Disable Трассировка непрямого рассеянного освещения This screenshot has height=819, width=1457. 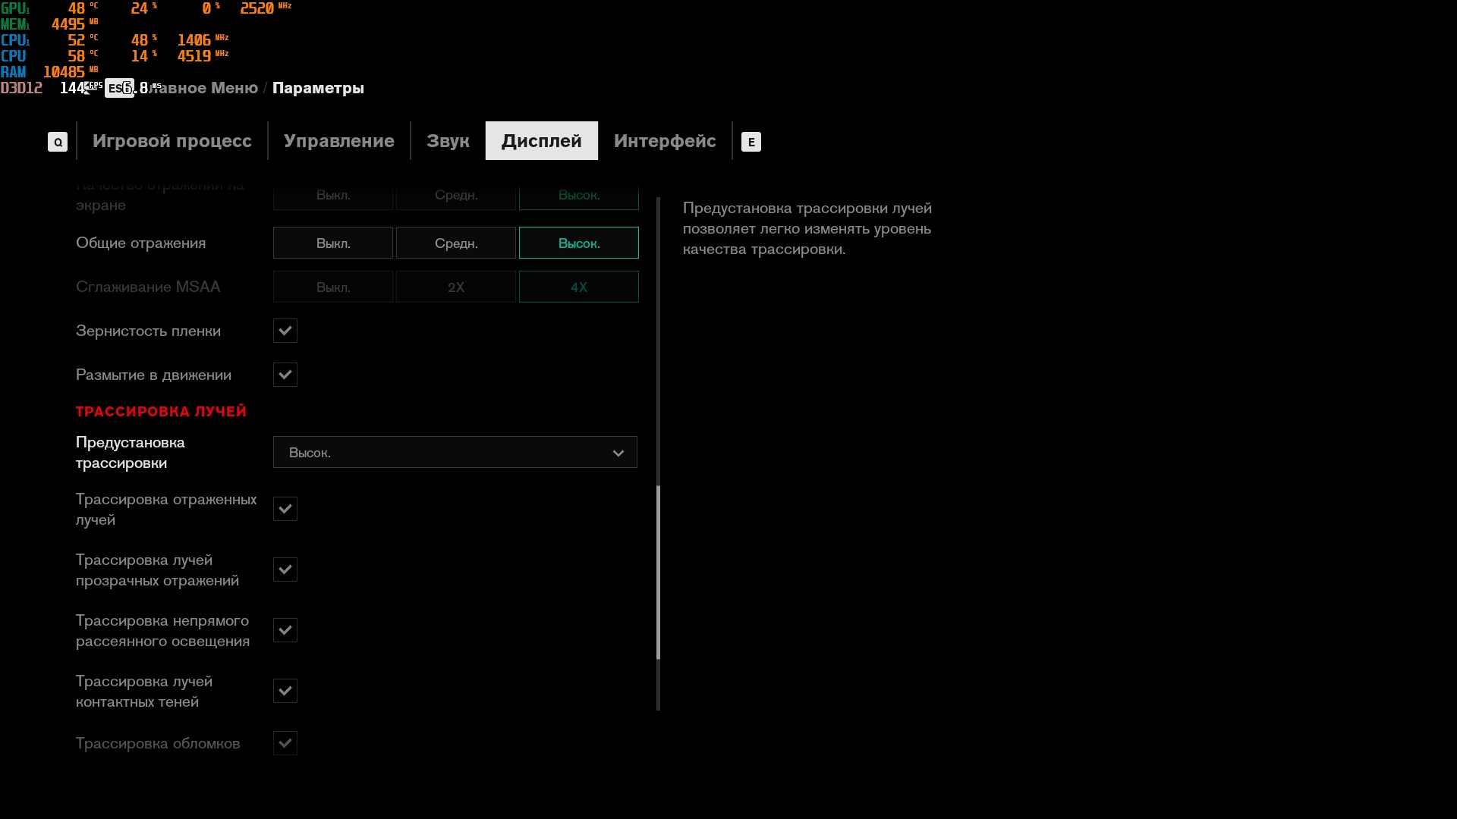pos(285,630)
